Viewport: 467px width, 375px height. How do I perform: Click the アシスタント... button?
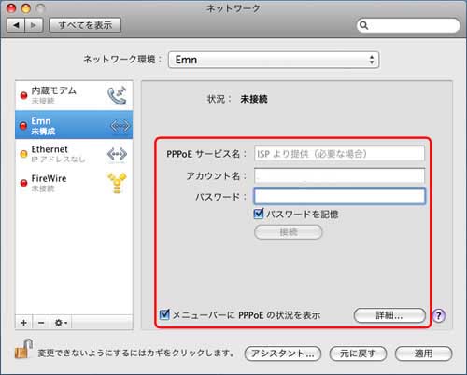(283, 354)
